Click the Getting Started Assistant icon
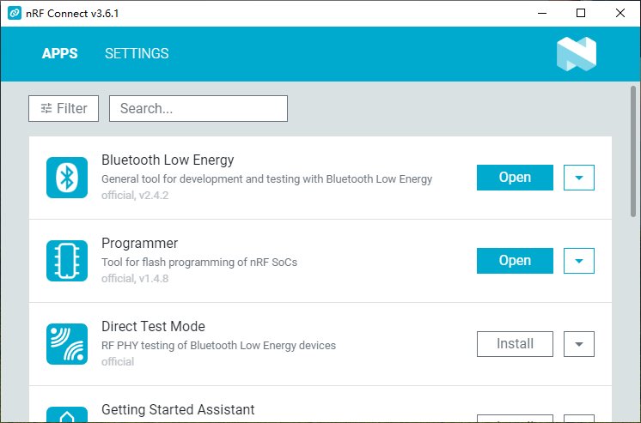Screen dimensions: 641x423 pyautogui.click(x=67, y=414)
